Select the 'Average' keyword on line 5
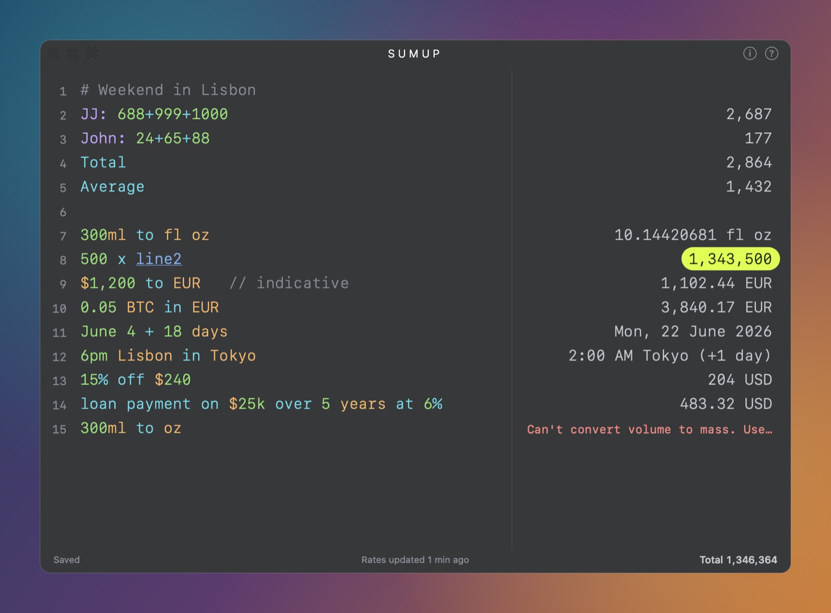Image resolution: width=831 pixels, height=613 pixels. click(x=112, y=187)
